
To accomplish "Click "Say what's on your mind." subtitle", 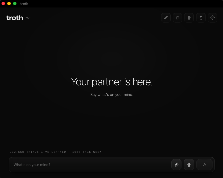I will point(112,95).
